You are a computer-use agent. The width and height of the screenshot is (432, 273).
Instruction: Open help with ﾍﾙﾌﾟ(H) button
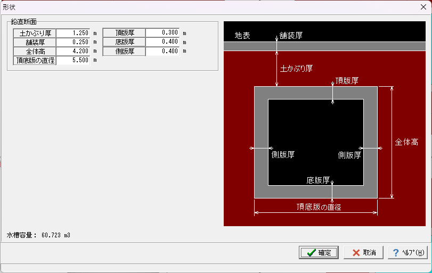click(407, 252)
